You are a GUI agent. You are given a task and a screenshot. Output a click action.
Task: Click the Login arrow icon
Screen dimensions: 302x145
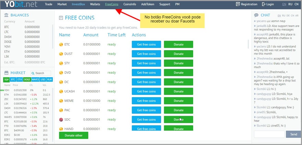[x=264, y=4]
